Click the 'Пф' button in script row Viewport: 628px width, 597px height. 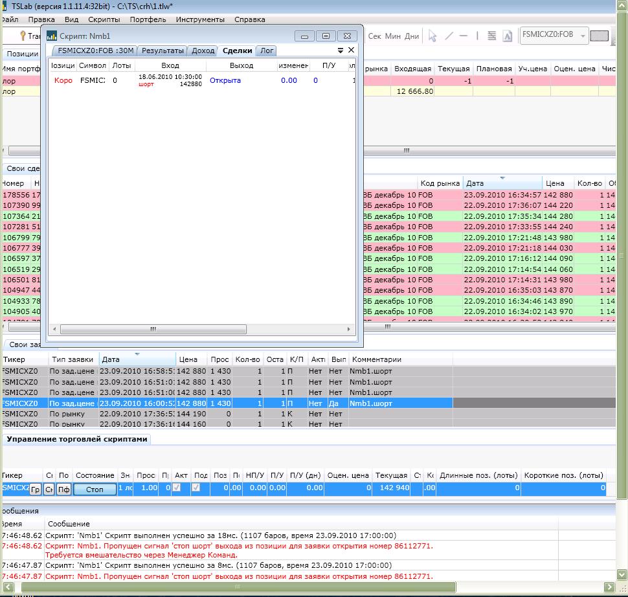pyautogui.click(x=63, y=490)
